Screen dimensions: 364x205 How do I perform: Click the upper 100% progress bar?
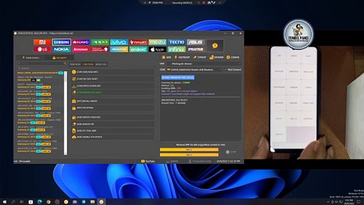[189, 149]
